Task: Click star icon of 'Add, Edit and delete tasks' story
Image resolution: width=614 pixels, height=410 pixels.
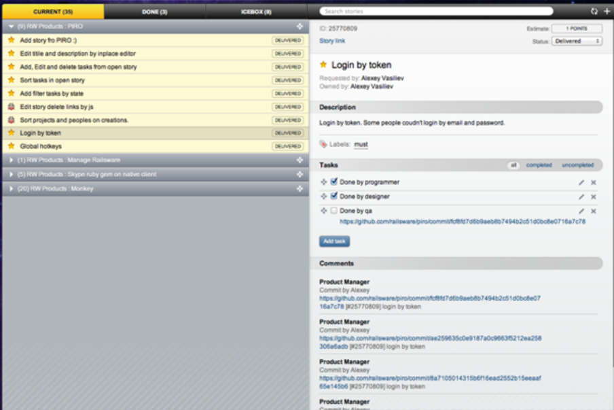Action: coord(12,67)
